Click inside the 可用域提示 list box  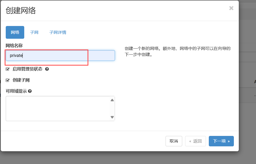(57, 108)
